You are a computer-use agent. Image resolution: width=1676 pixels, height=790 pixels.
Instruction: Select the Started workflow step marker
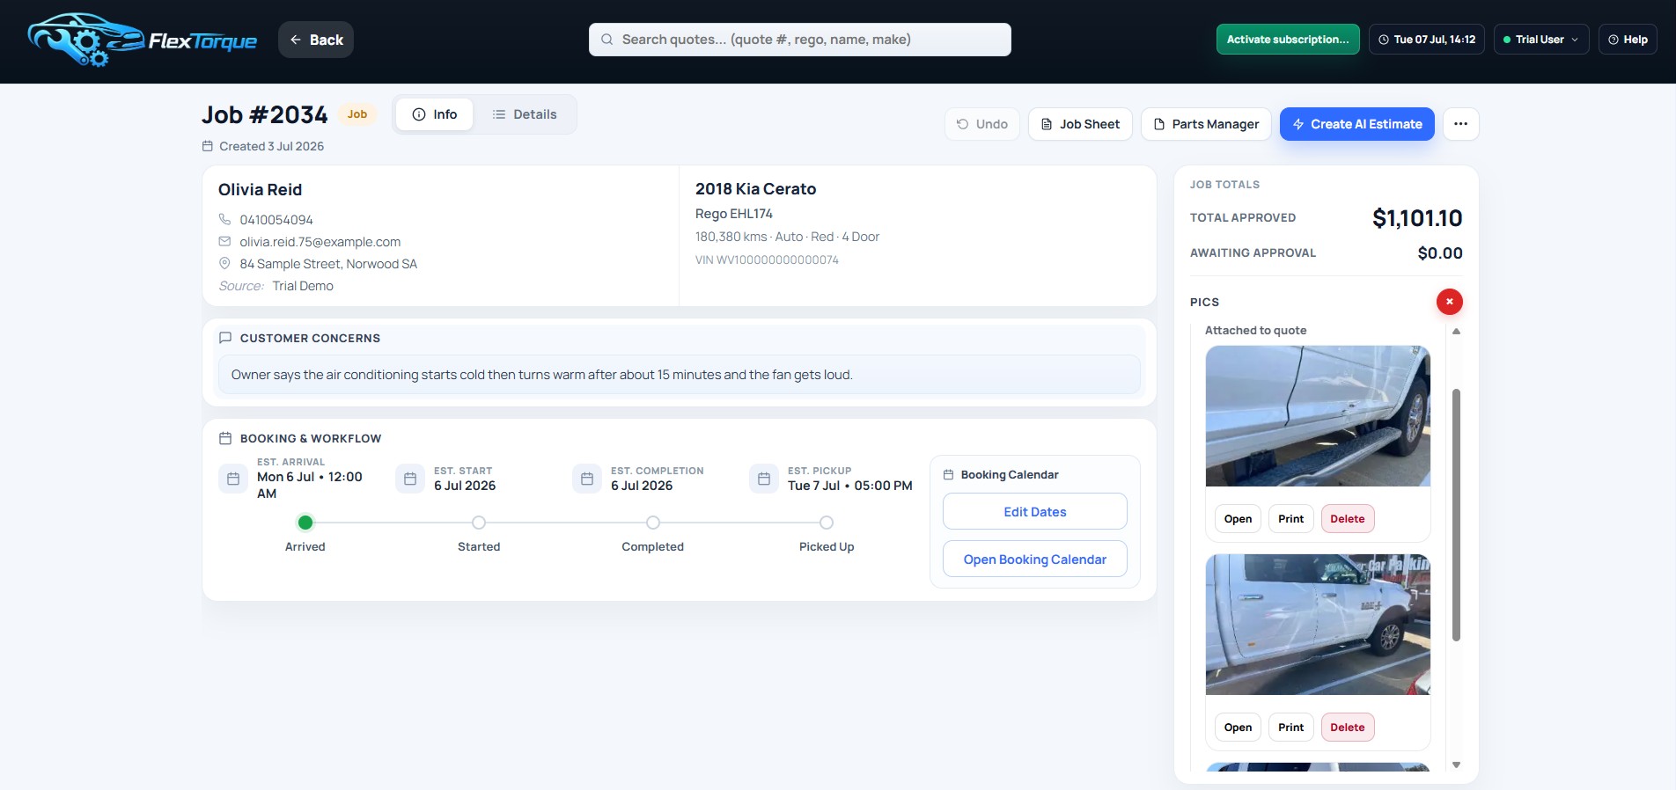479,523
